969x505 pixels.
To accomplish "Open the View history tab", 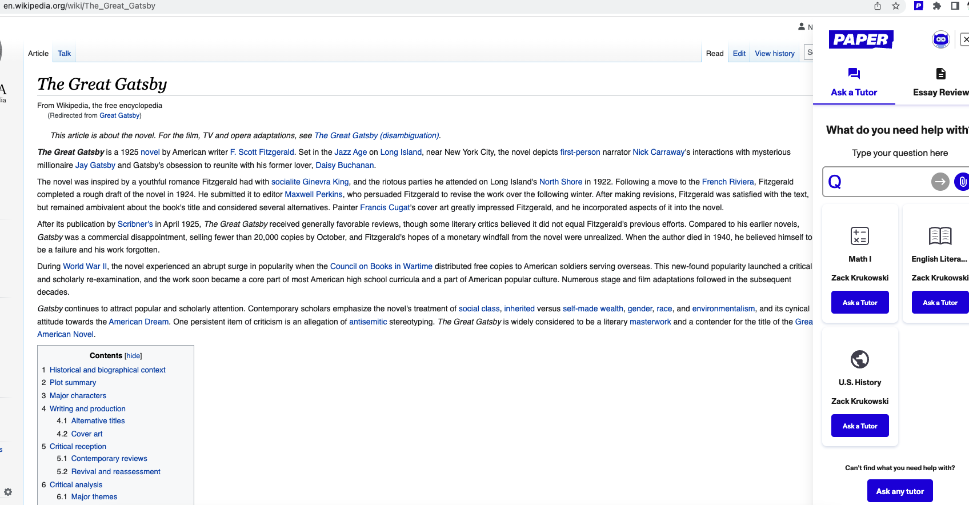I will pyautogui.click(x=775, y=53).
